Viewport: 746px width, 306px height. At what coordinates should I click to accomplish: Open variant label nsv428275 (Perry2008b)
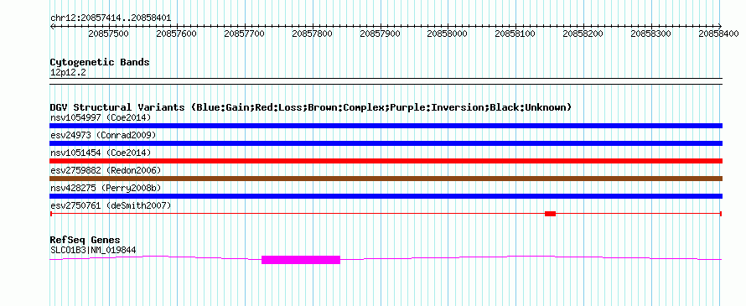[106, 188]
